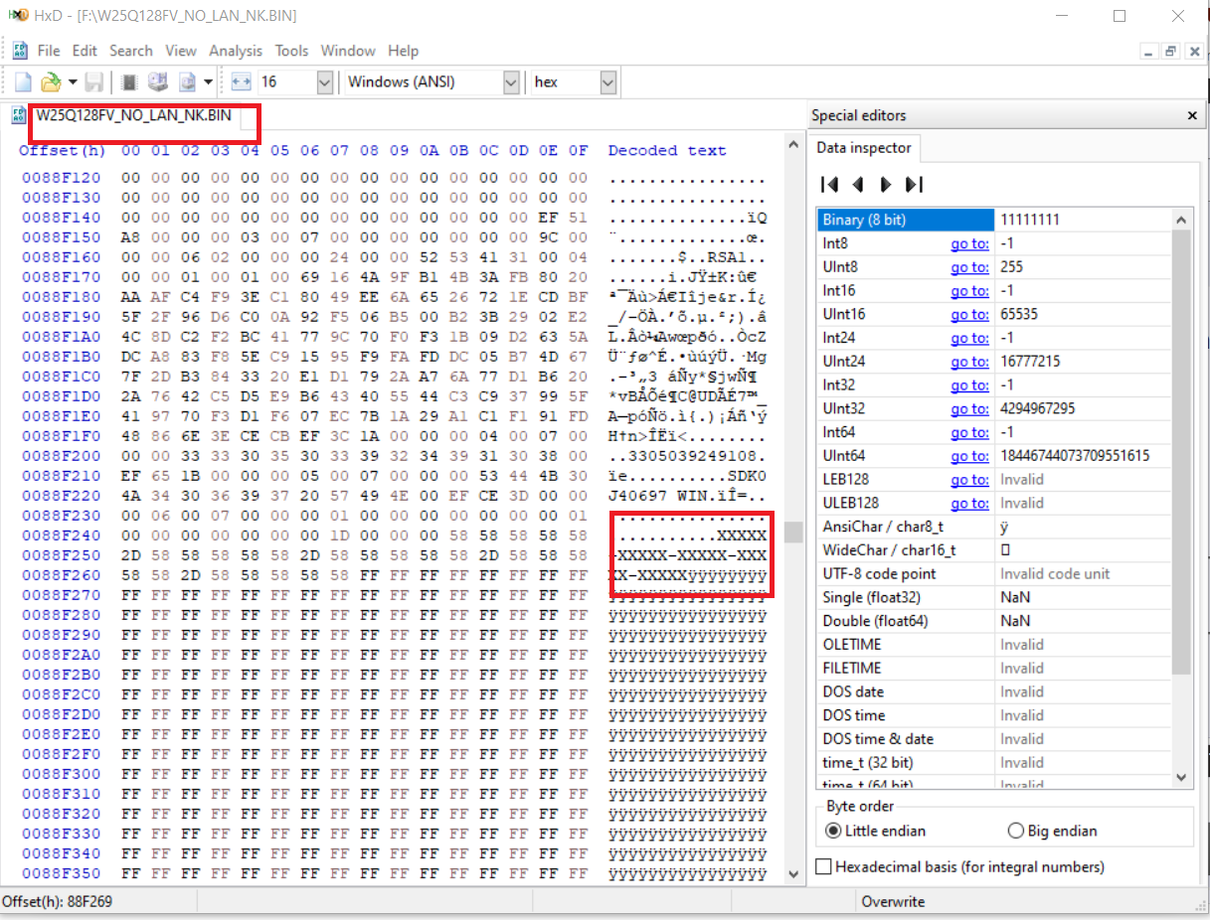This screenshot has width=1210, height=920.
Task: Switch to W25Q128FV_NO_LAN_NK.BIN file tab
Action: tap(133, 115)
